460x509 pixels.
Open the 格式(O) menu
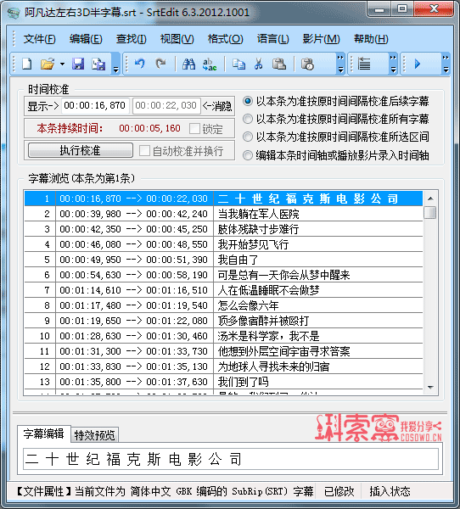(x=225, y=39)
